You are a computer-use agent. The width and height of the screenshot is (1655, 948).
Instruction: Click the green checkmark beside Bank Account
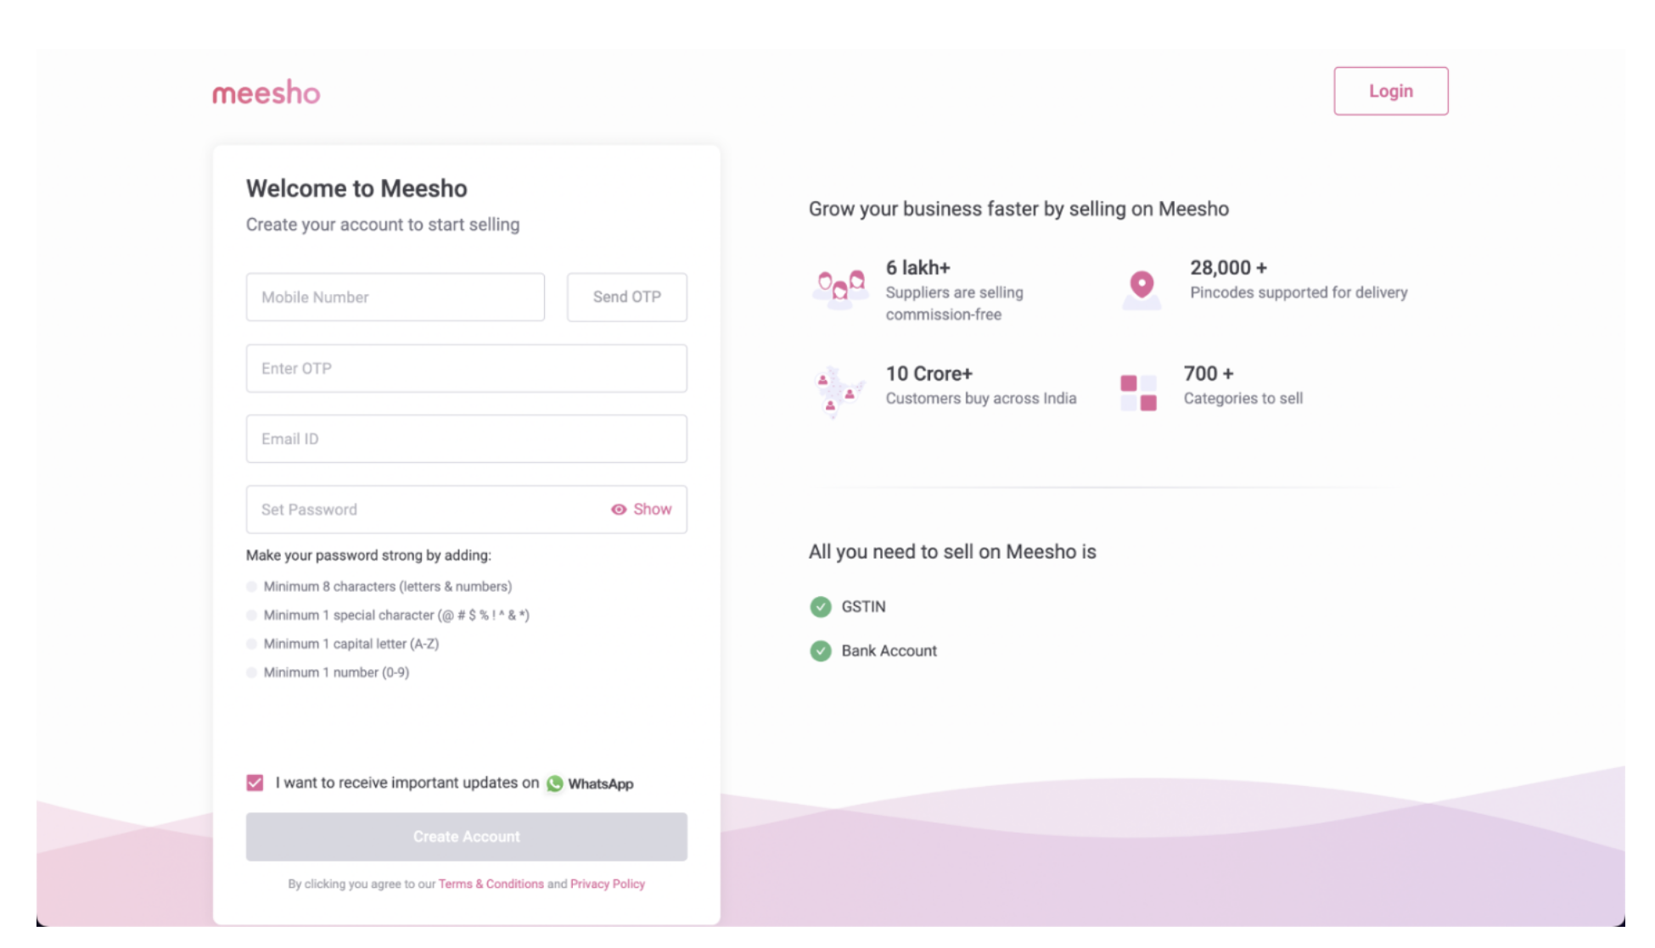pyautogui.click(x=819, y=650)
